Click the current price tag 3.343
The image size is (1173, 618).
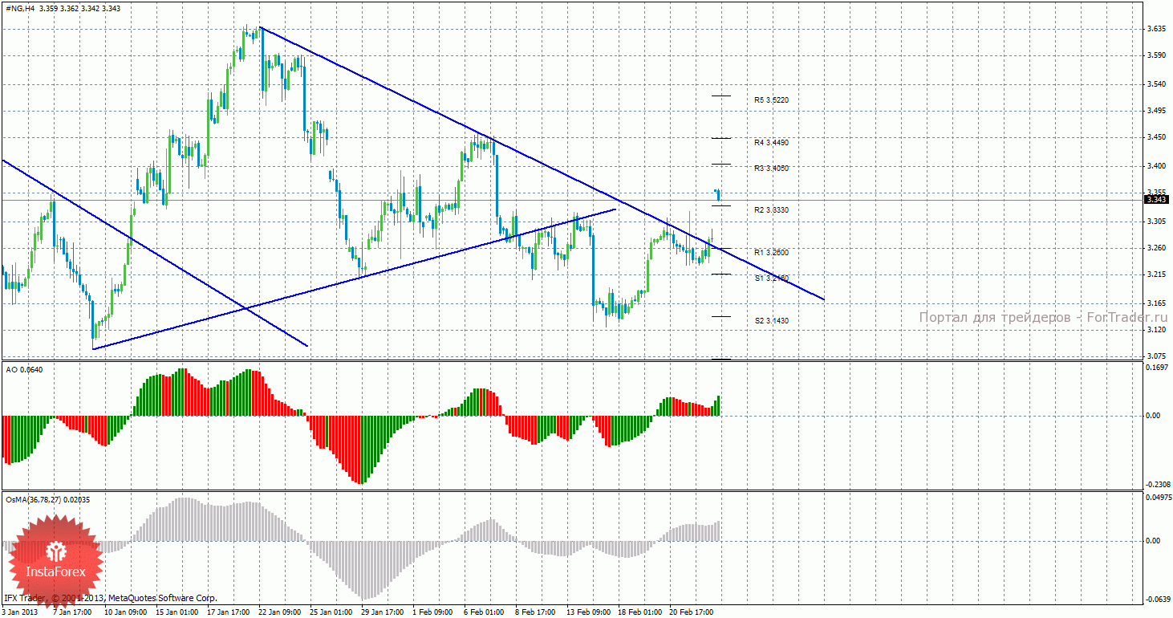pos(1156,199)
